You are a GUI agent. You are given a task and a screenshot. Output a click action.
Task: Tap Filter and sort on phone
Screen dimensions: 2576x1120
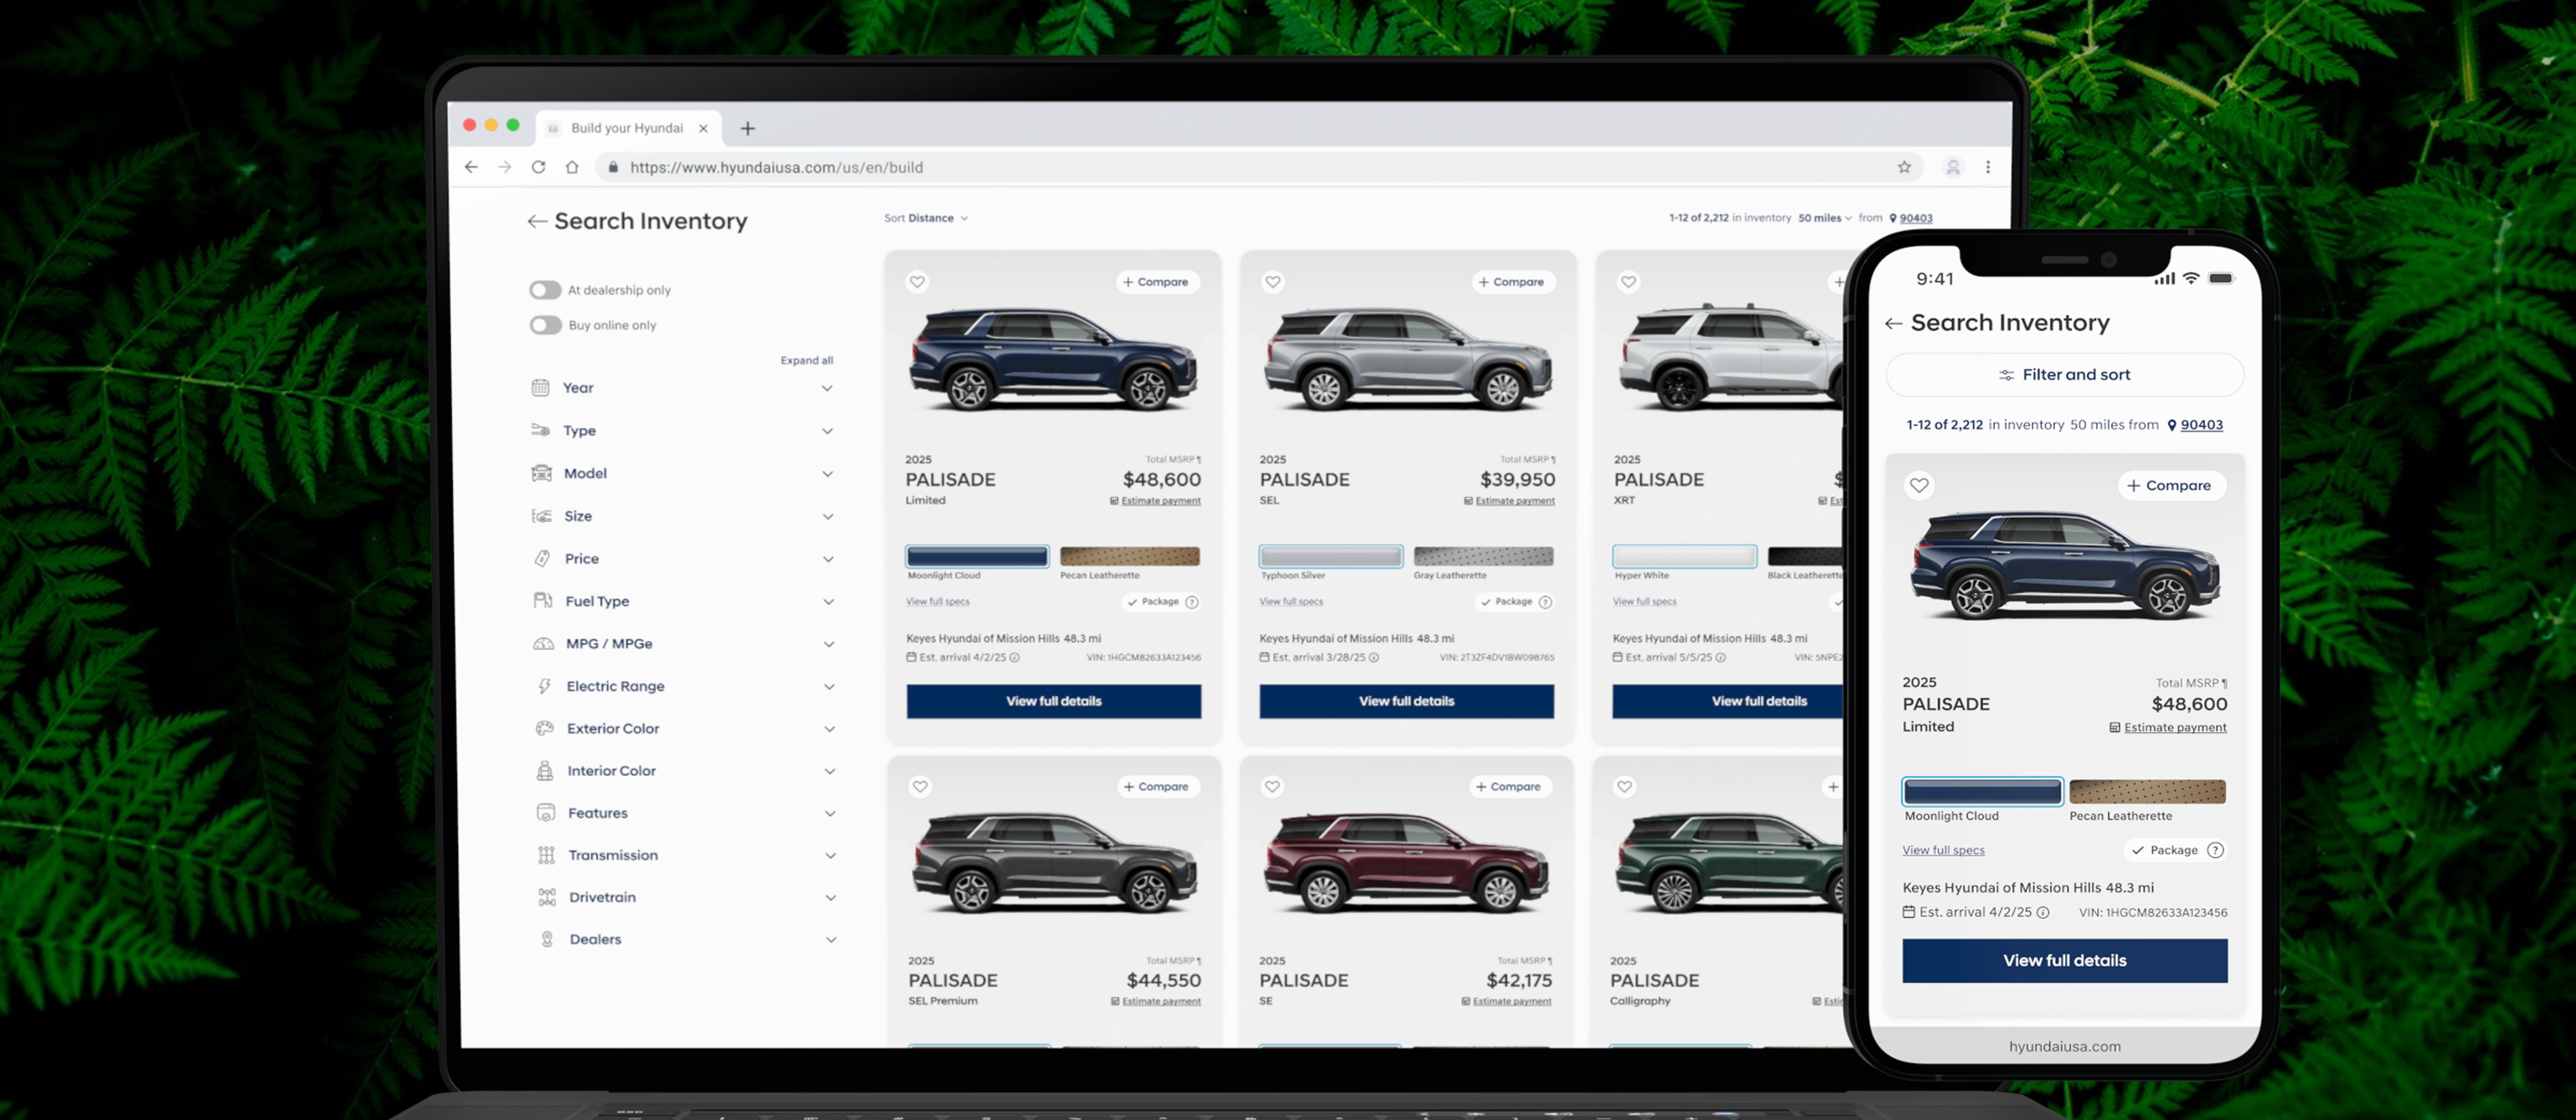[x=2064, y=375]
